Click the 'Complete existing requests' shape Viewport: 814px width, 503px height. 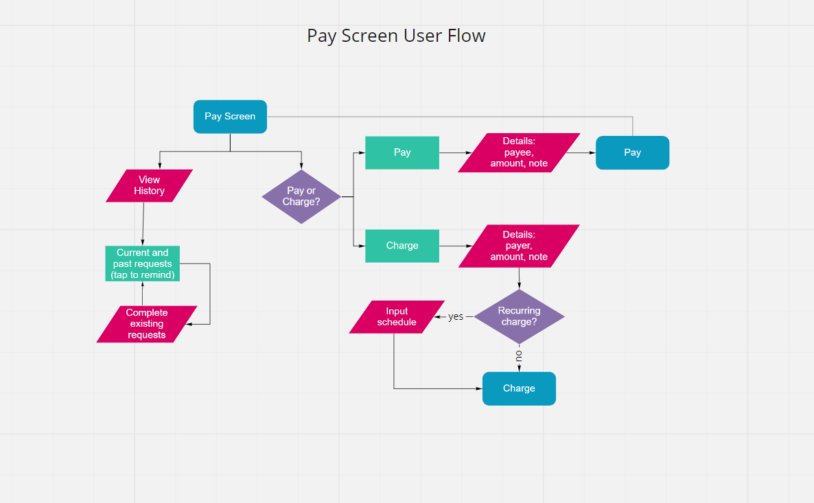coord(146,324)
